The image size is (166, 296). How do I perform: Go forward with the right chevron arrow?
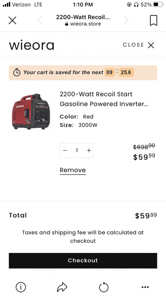point(126,21)
